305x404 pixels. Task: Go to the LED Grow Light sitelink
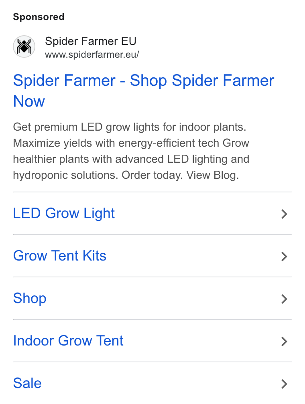(x=64, y=213)
